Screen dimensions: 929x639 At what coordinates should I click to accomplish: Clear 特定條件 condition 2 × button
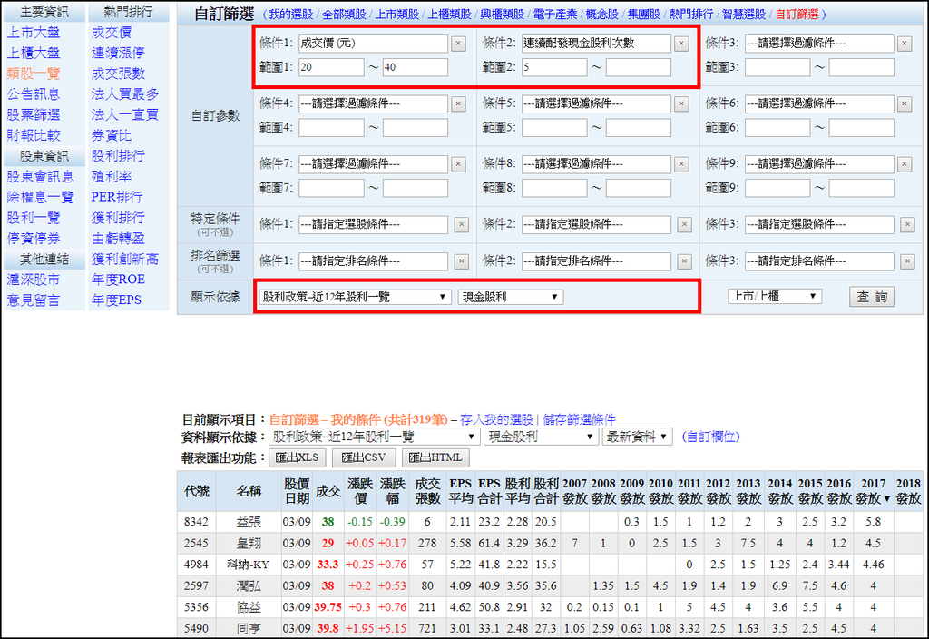click(684, 225)
